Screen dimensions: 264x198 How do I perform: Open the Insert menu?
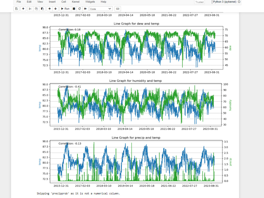click(x=52, y=2)
